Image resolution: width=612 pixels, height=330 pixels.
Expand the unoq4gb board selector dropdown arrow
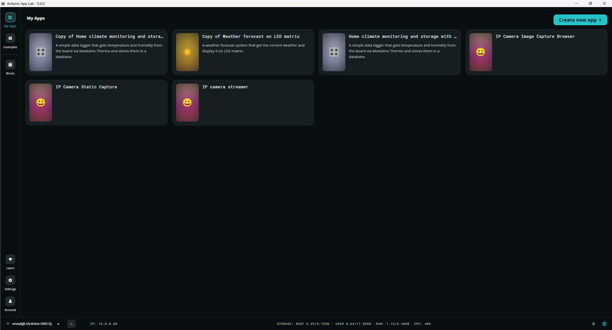pos(58,324)
